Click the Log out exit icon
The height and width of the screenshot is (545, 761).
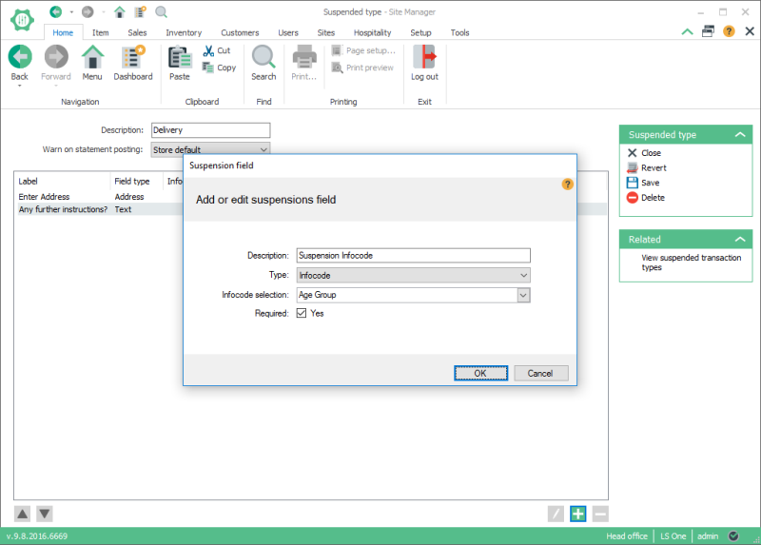tap(424, 57)
